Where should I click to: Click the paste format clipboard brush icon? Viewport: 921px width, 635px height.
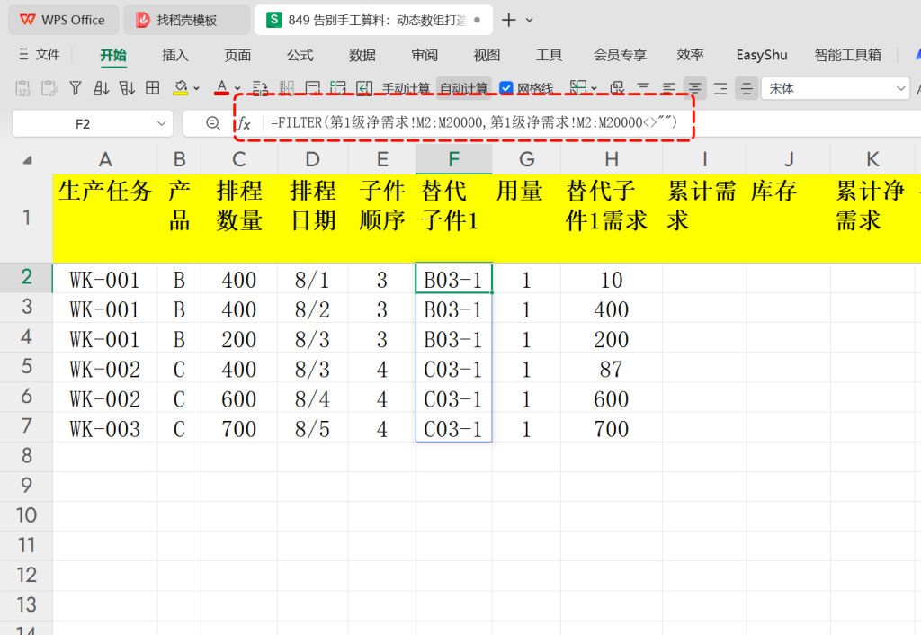pyautogui.click(x=49, y=88)
